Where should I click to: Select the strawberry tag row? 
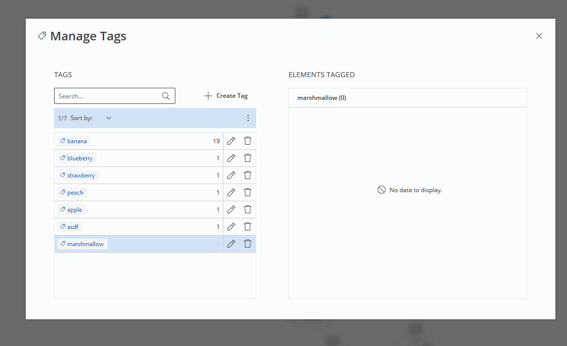tap(81, 176)
